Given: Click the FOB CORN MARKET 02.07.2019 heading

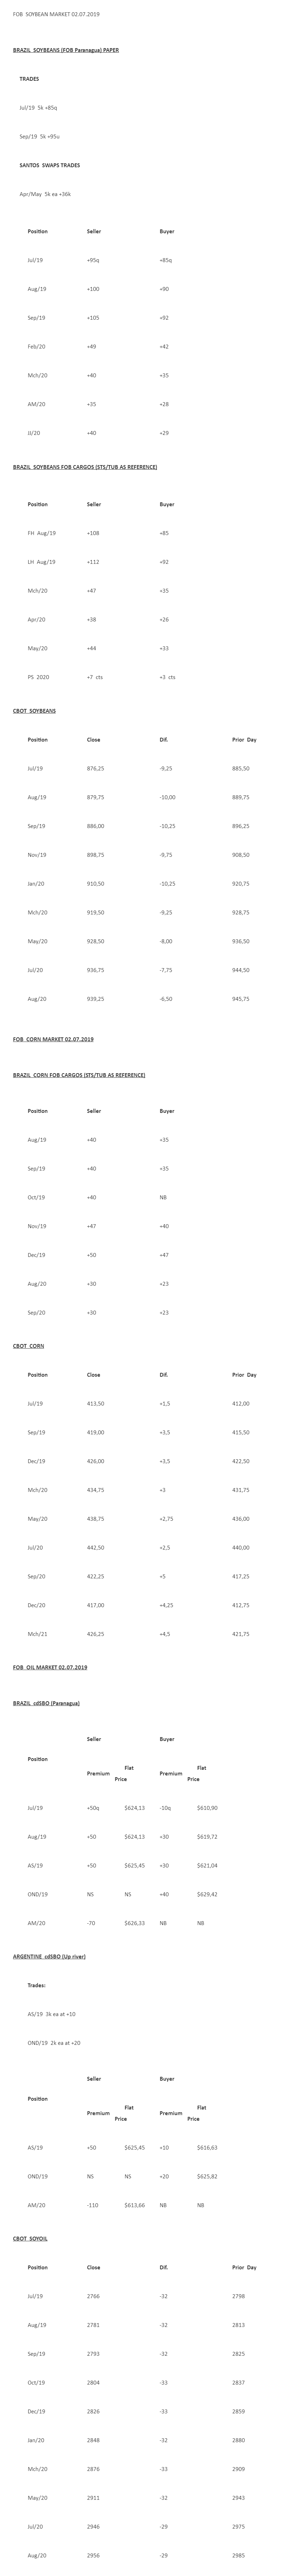Looking at the screenshot, I should 53,1040.
